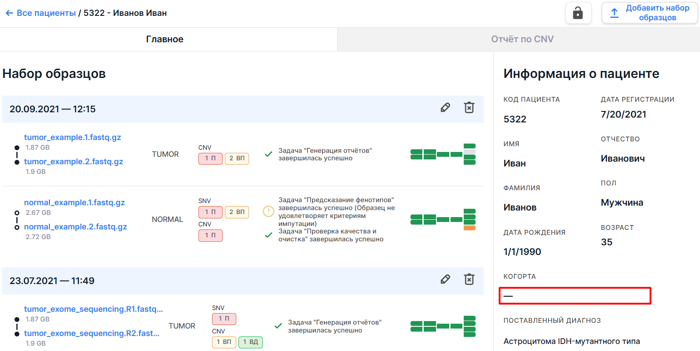Click 2 ВП CNV badge for tumor_example
The image size is (700, 351).
[237, 159]
